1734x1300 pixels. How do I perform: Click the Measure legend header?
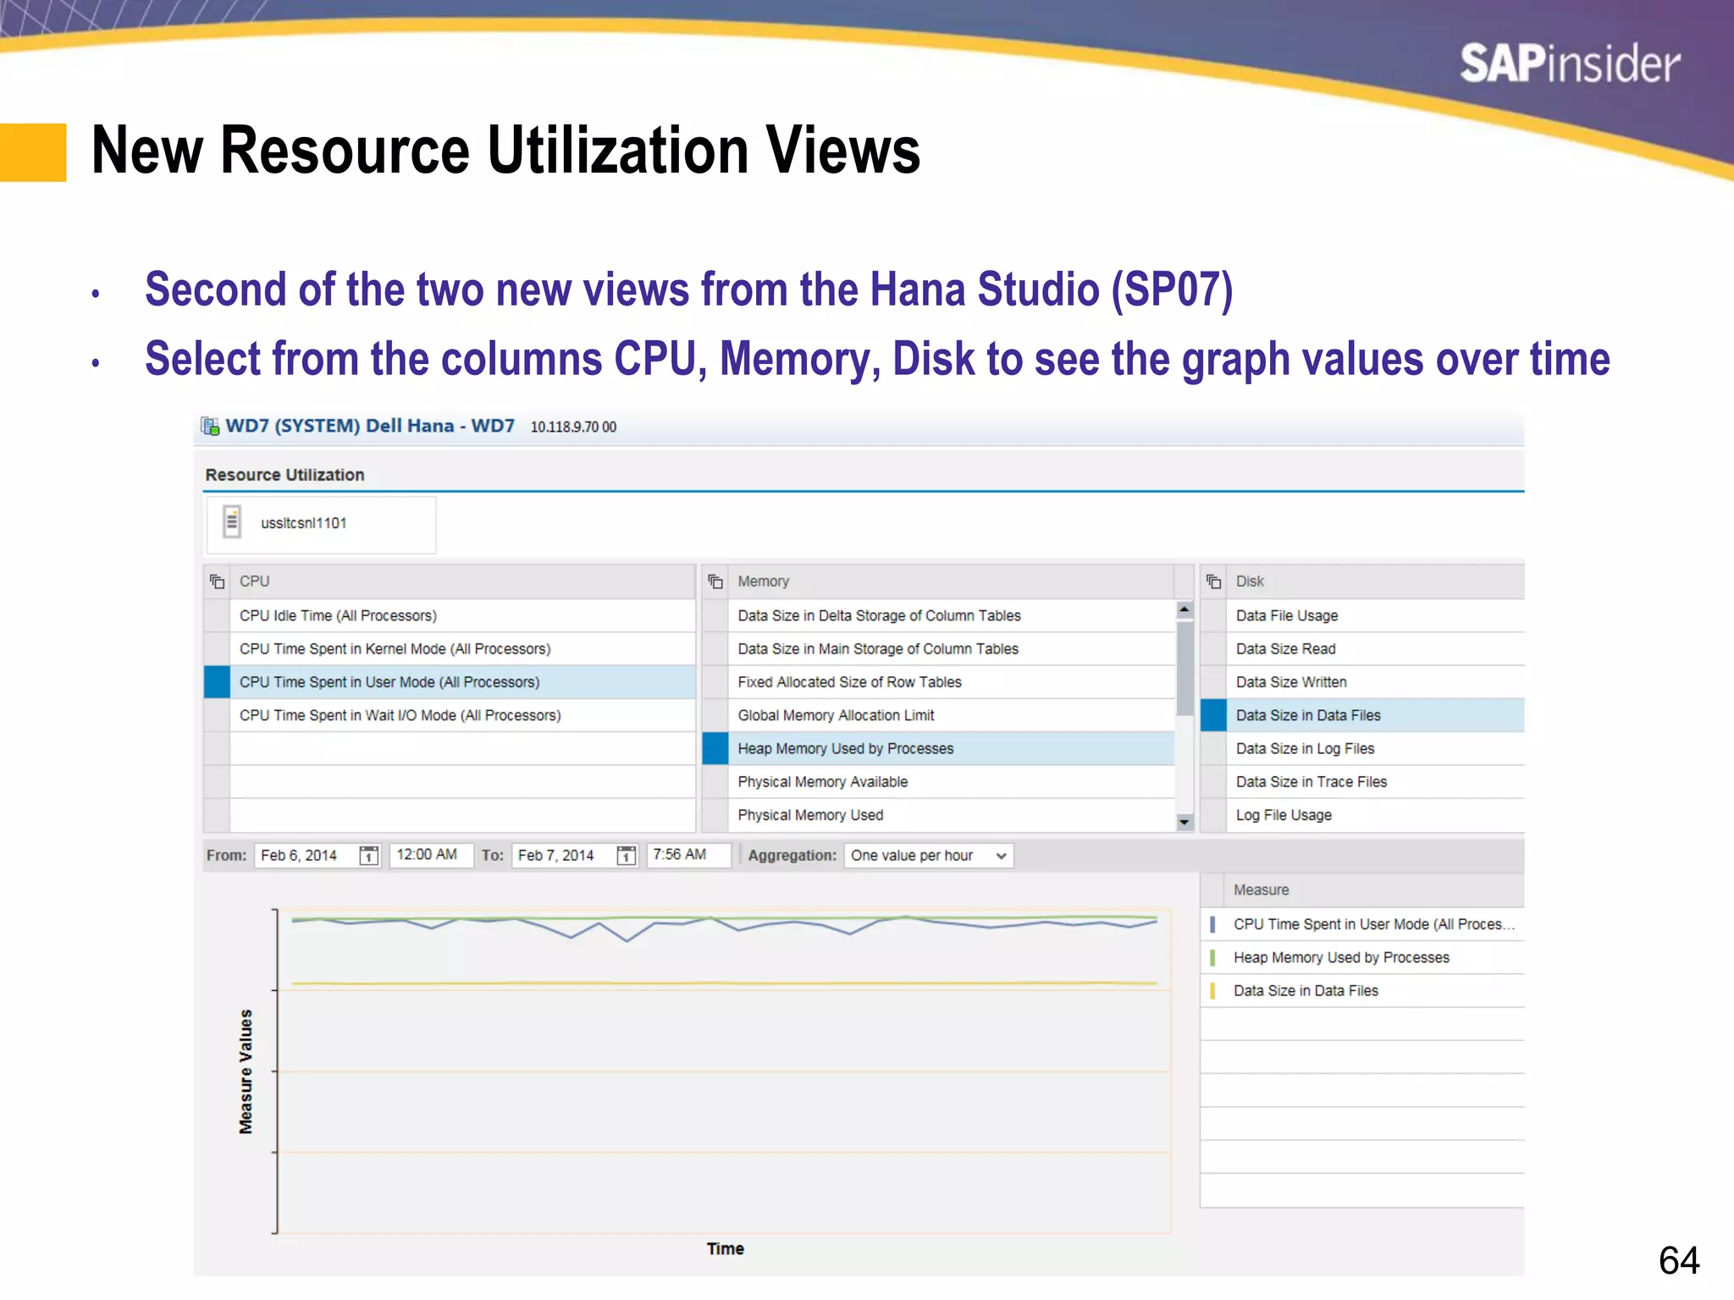1375,890
